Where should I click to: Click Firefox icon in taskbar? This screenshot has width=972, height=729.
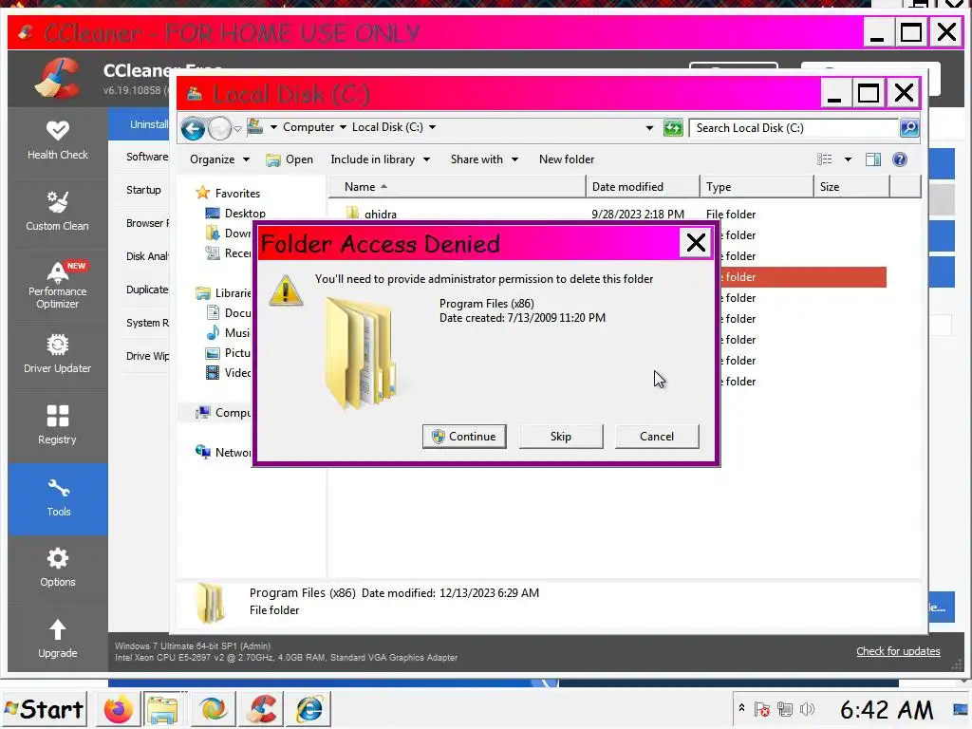(118, 709)
